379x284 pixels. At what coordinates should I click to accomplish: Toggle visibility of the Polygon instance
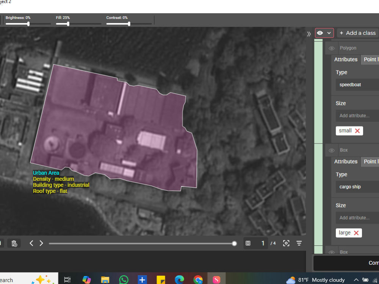(332, 48)
